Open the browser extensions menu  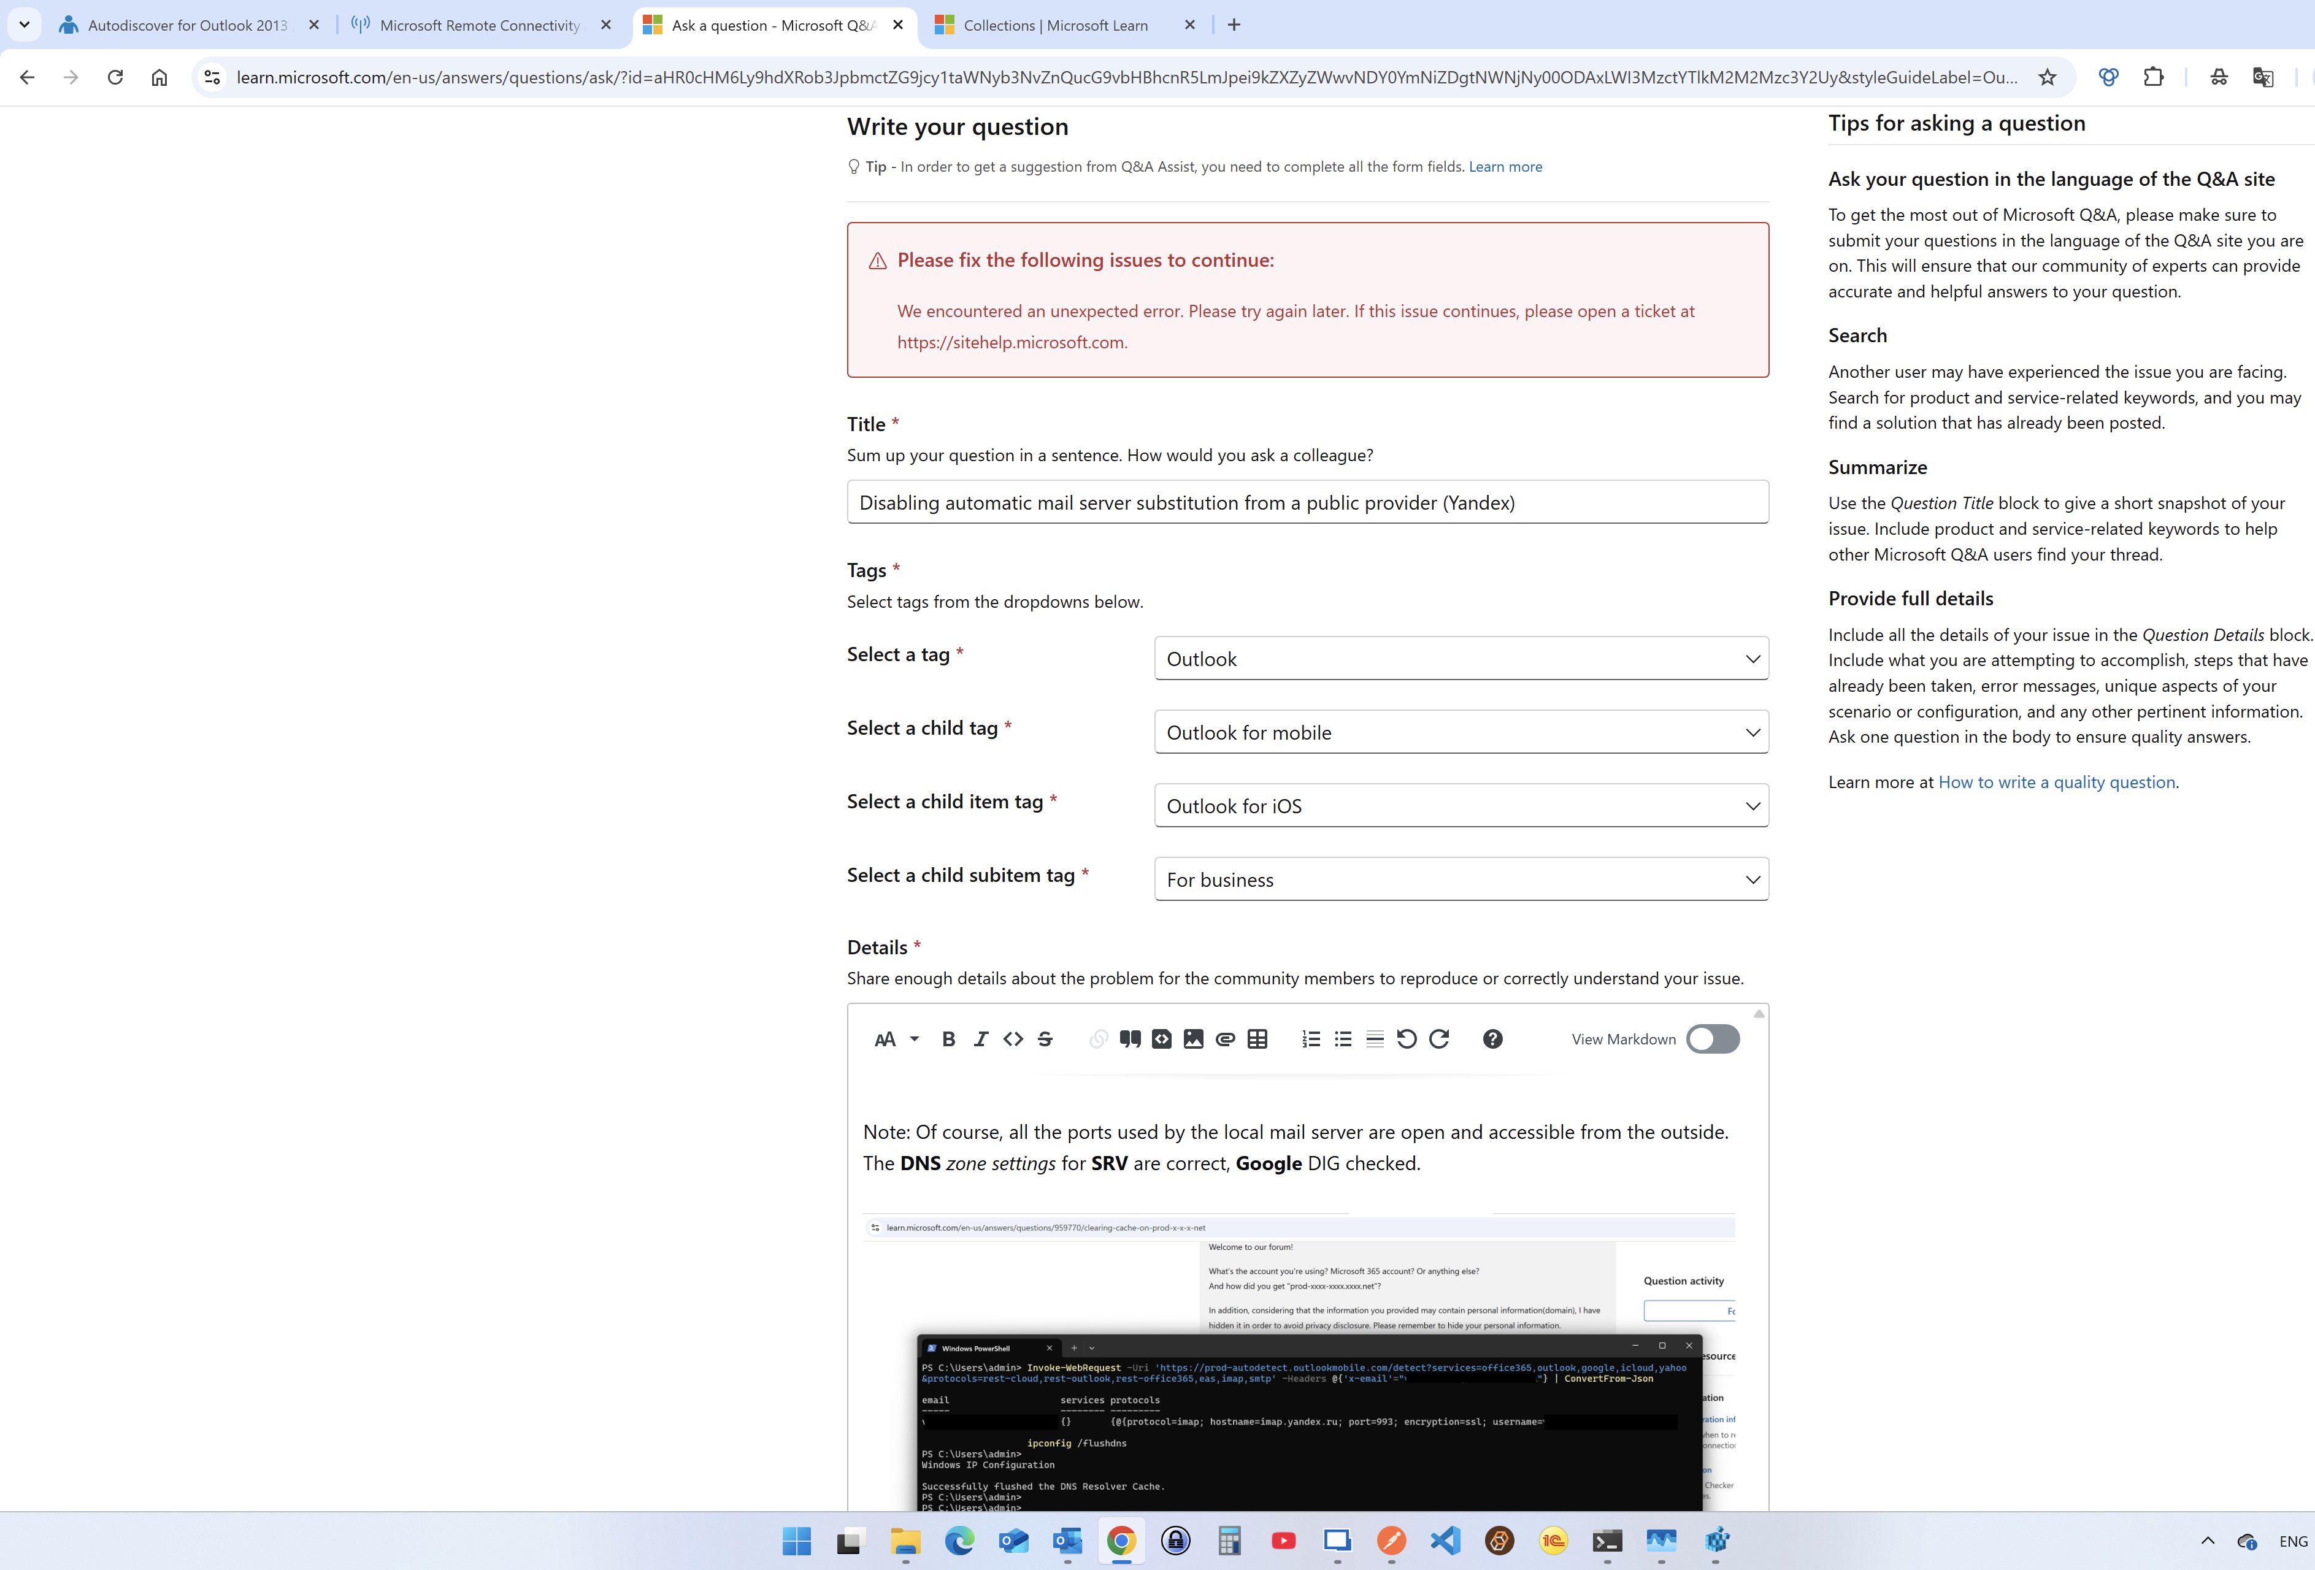click(2152, 77)
